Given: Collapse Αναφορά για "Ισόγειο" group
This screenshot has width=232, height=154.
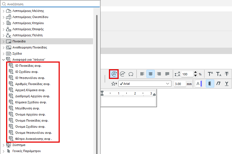Looking at the screenshot, I should tap(3, 60).
